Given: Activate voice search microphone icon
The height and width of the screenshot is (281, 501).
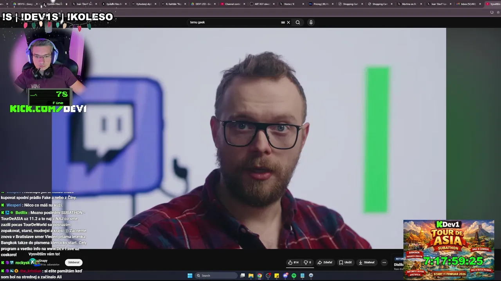Looking at the screenshot, I should [311, 22].
